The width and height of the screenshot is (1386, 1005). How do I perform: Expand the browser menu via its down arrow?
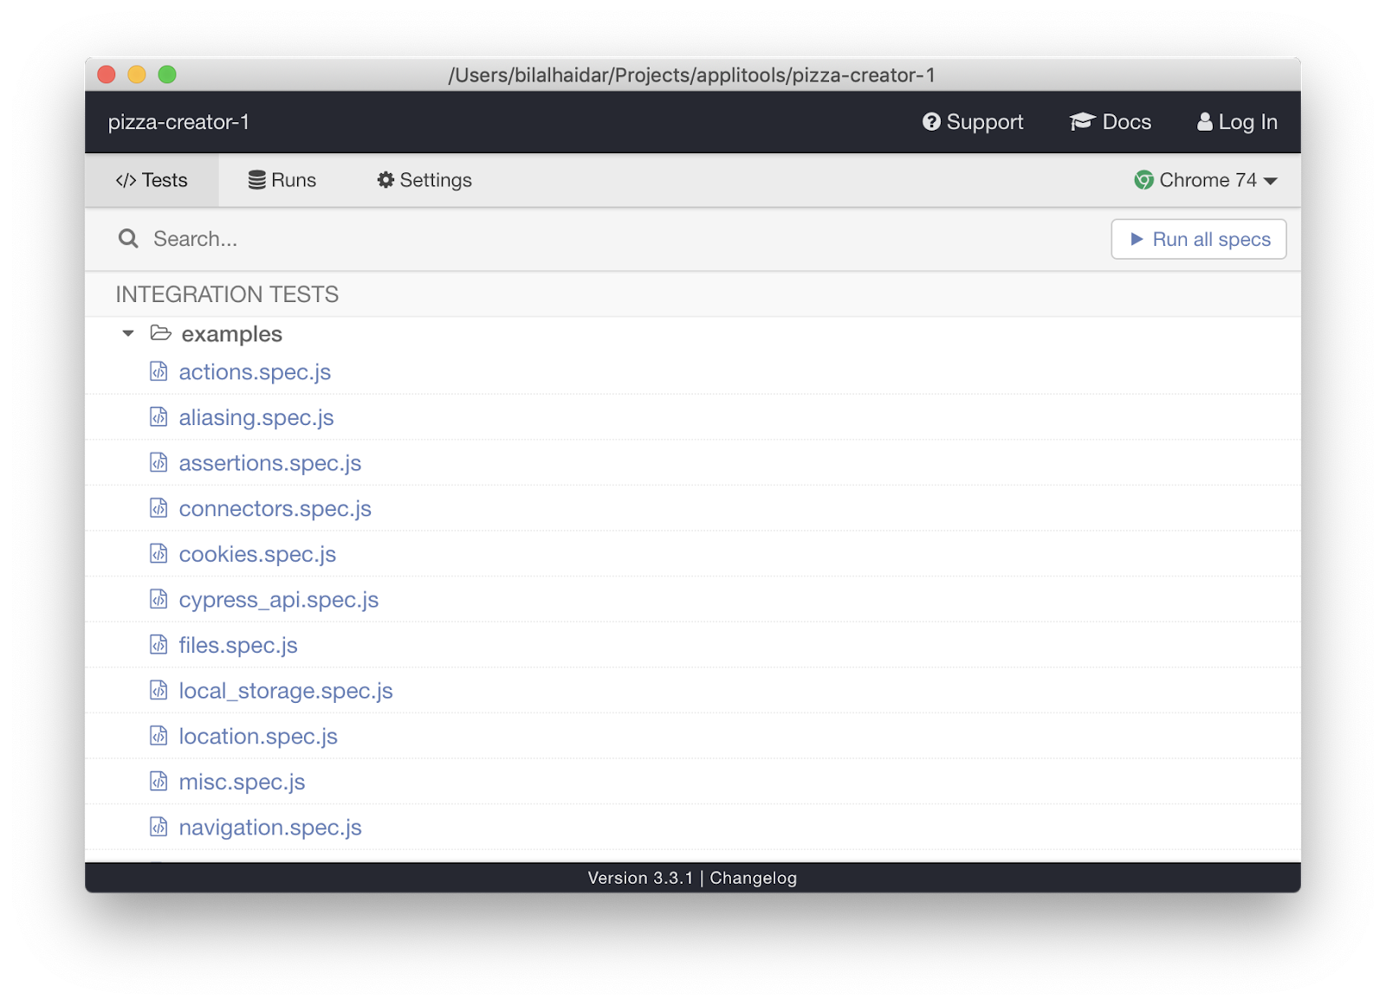click(1270, 181)
